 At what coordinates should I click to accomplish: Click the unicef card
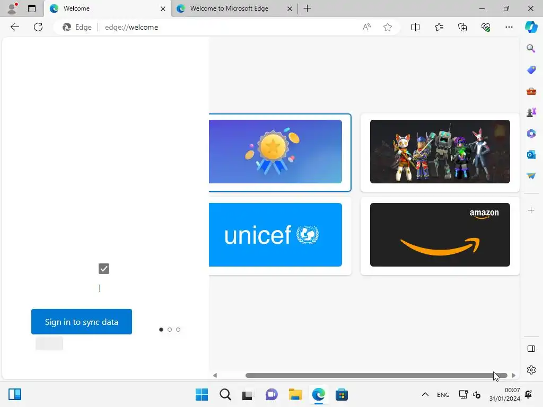click(x=280, y=236)
